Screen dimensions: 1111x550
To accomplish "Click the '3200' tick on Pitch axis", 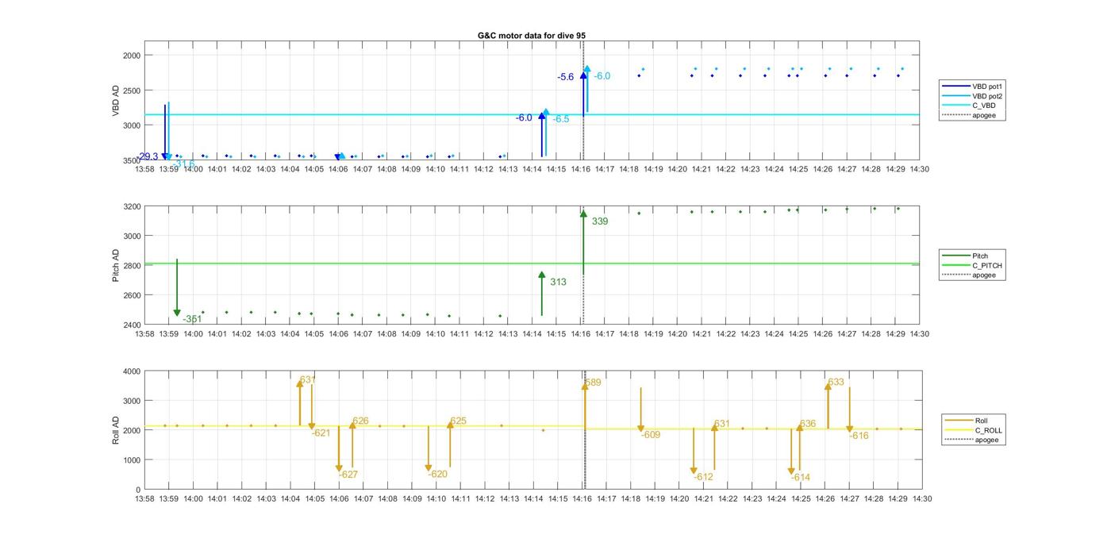I will 131,206.
